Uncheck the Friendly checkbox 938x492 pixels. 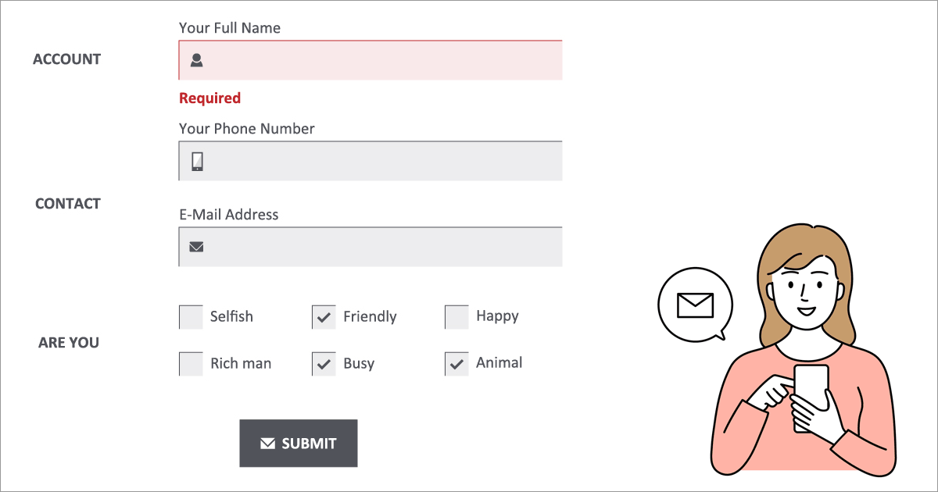click(x=324, y=317)
